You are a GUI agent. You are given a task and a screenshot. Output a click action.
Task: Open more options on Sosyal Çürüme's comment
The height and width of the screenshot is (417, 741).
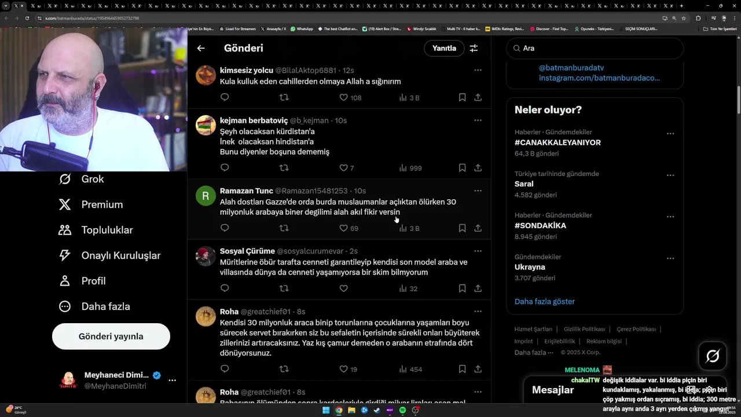(478, 251)
